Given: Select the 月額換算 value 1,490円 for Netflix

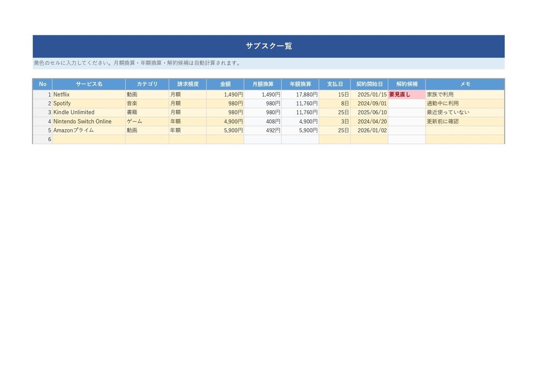Looking at the screenshot, I should pyautogui.click(x=263, y=94).
